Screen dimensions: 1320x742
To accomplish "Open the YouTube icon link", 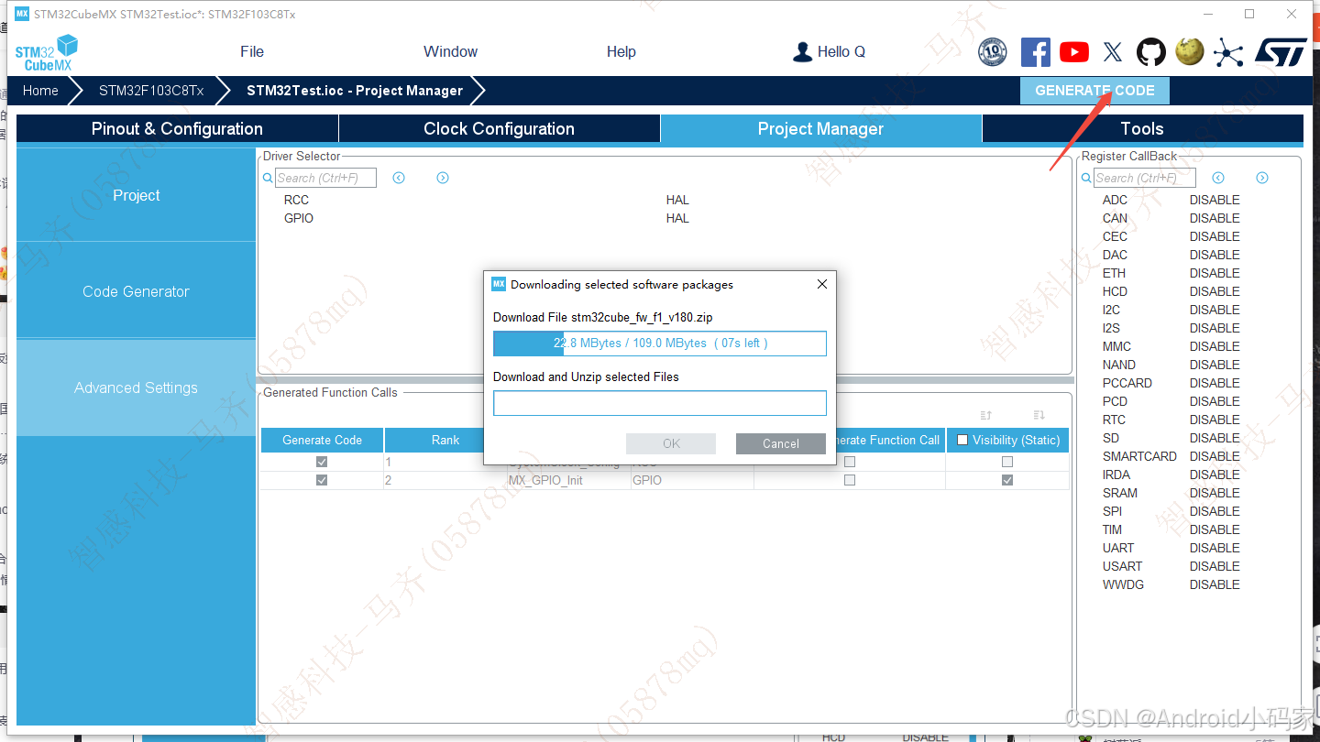I will coord(1074,52).
